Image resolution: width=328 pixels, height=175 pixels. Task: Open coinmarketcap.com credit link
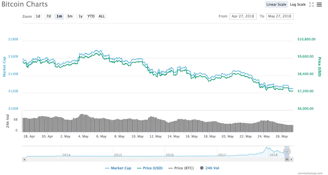(310, 173)
